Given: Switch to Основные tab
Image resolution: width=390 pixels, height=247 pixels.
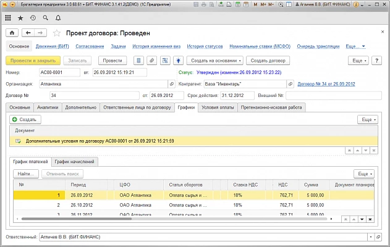Looking at the screenshot, I should (x=20, y=107).
